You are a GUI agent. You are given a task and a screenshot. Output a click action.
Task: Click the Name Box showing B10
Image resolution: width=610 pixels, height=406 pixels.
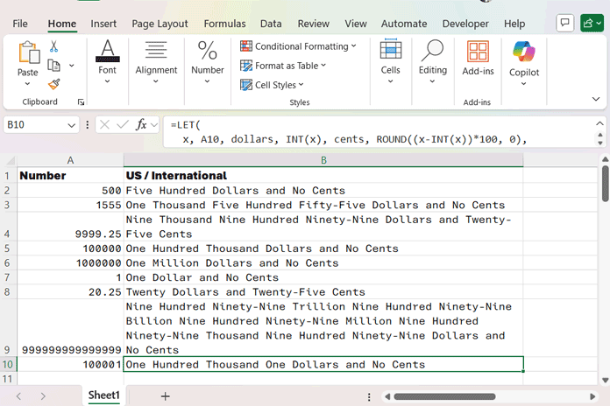tap(35, 125)
